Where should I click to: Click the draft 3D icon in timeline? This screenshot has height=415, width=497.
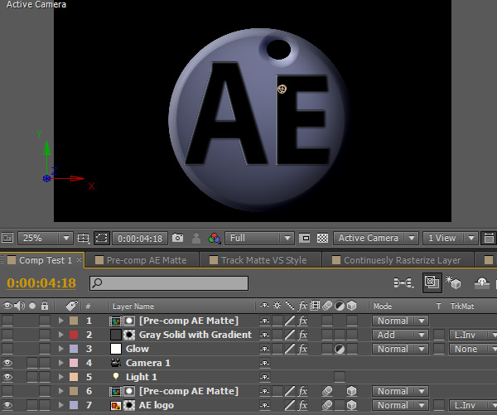click(x=454, y=283)
